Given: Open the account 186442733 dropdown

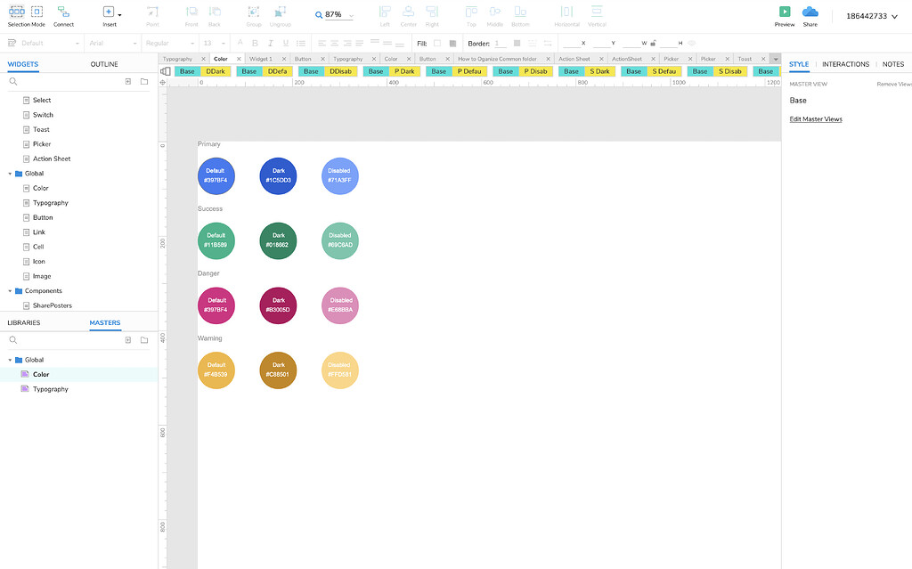Looking at the screenshot, I should pos(871,16).
